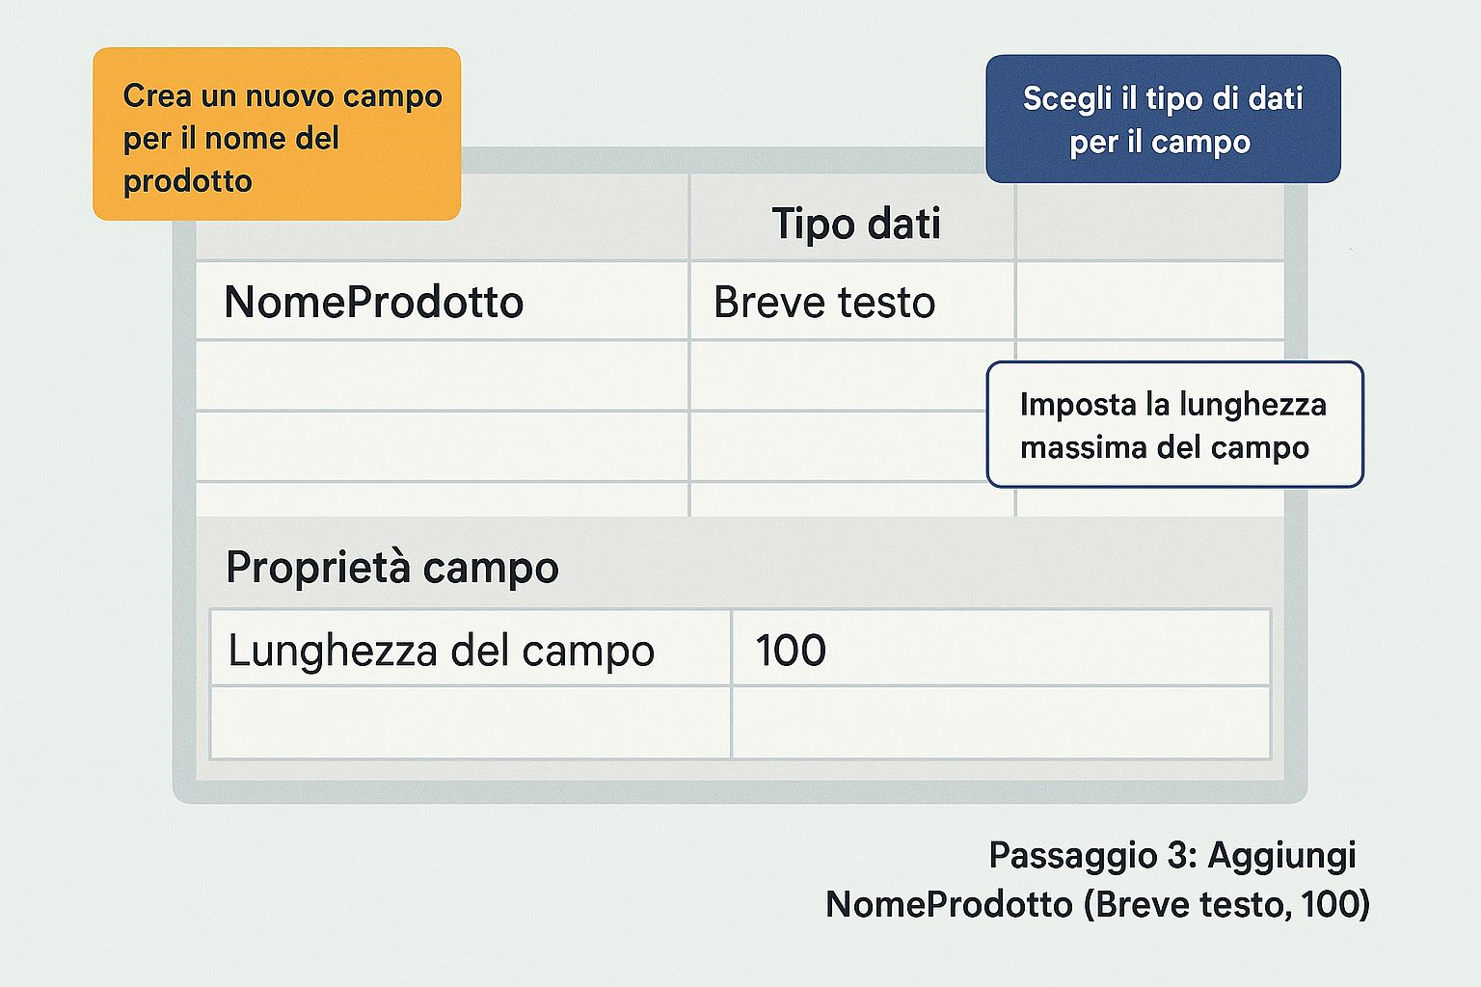Select the 'Tipo dati' column header
Screen dimensions: 1481x987
[x=854, y=224]
